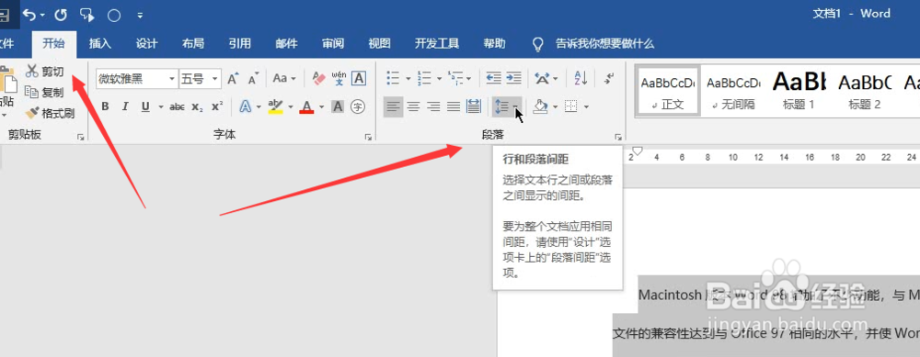This screenshot has width=920, height=357.
Task: Click the lightbulb Tell Me icon
Action: pos(537,44)
